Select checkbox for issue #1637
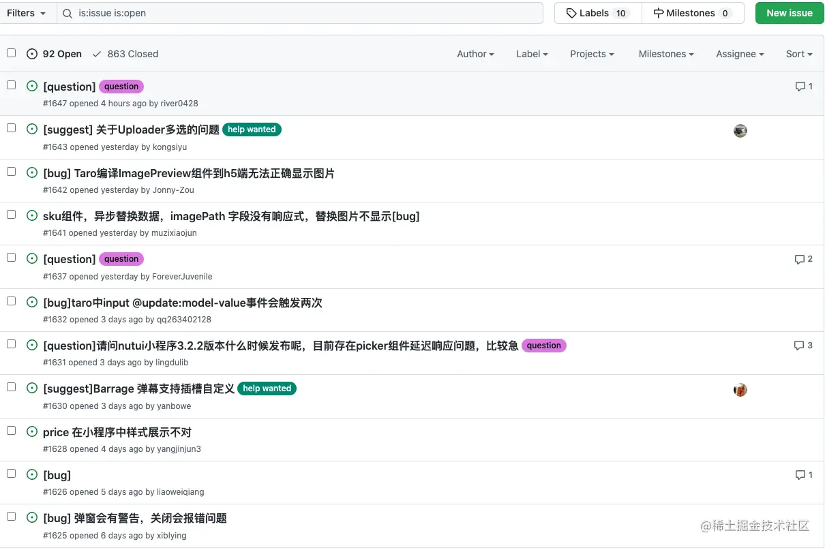Screen dimensions: 825x548 pyautogui.click(x=11, y=257)
